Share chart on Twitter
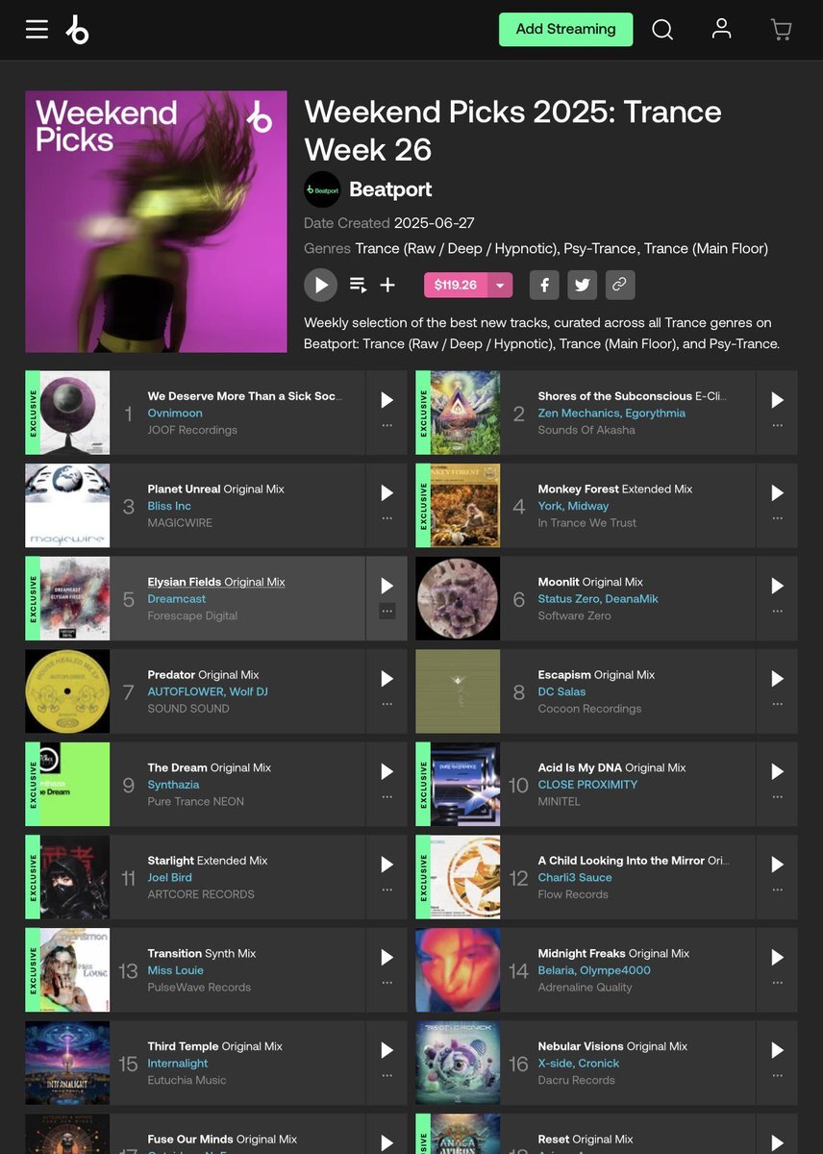This screenshot has height=1154, width=823. 582,285
